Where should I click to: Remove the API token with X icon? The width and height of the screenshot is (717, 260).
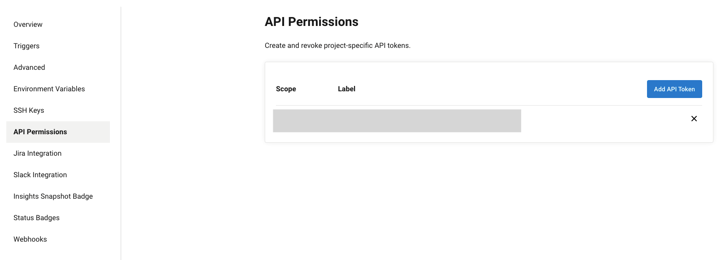pyautogui.click(x=694, y=119)
